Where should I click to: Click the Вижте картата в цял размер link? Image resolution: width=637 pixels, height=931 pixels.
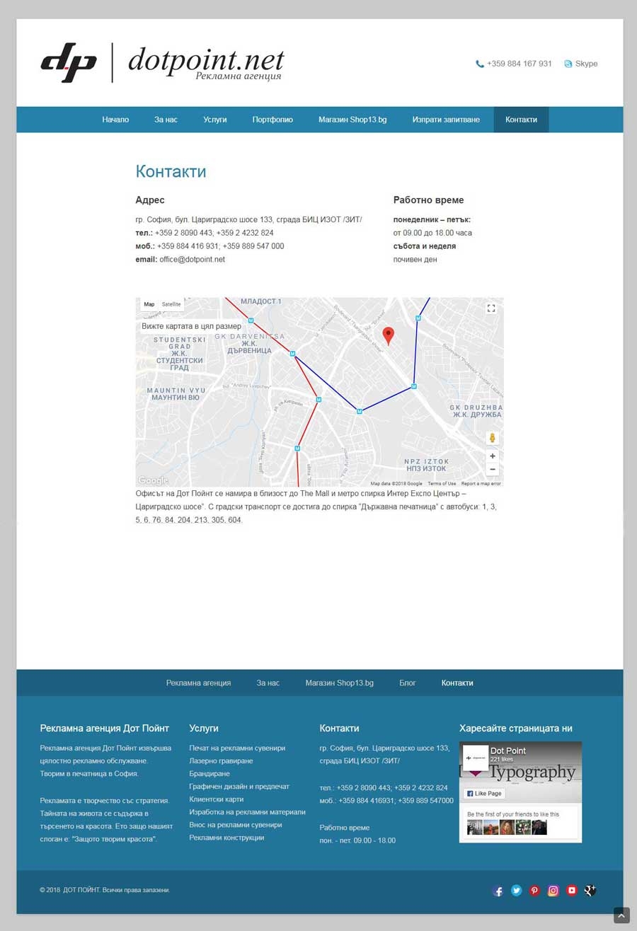[x=191, y=326]
